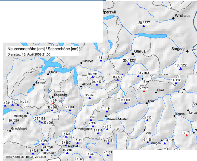Viewport: 197px width, 161px height.
Task: Select the Elm town label
Action: point(146,82)
